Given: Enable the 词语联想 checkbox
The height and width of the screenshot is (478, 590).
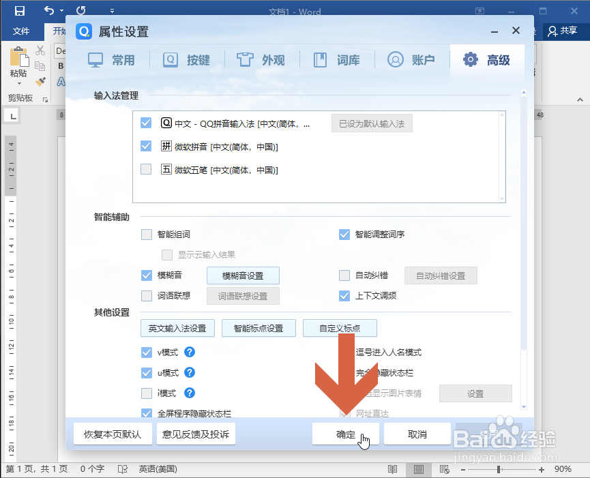Looking at the screenshot, I should point(147,296).
